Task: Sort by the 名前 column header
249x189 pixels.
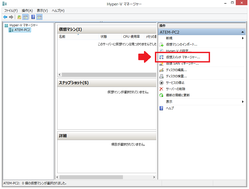Action: click(78, 37)
